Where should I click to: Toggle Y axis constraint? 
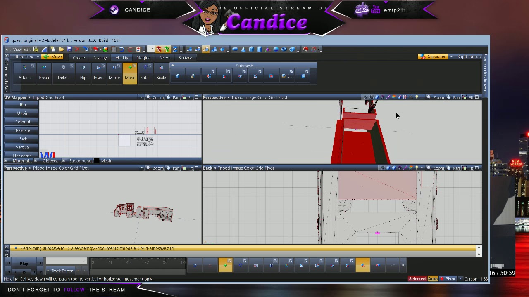[x=167, y=49]
